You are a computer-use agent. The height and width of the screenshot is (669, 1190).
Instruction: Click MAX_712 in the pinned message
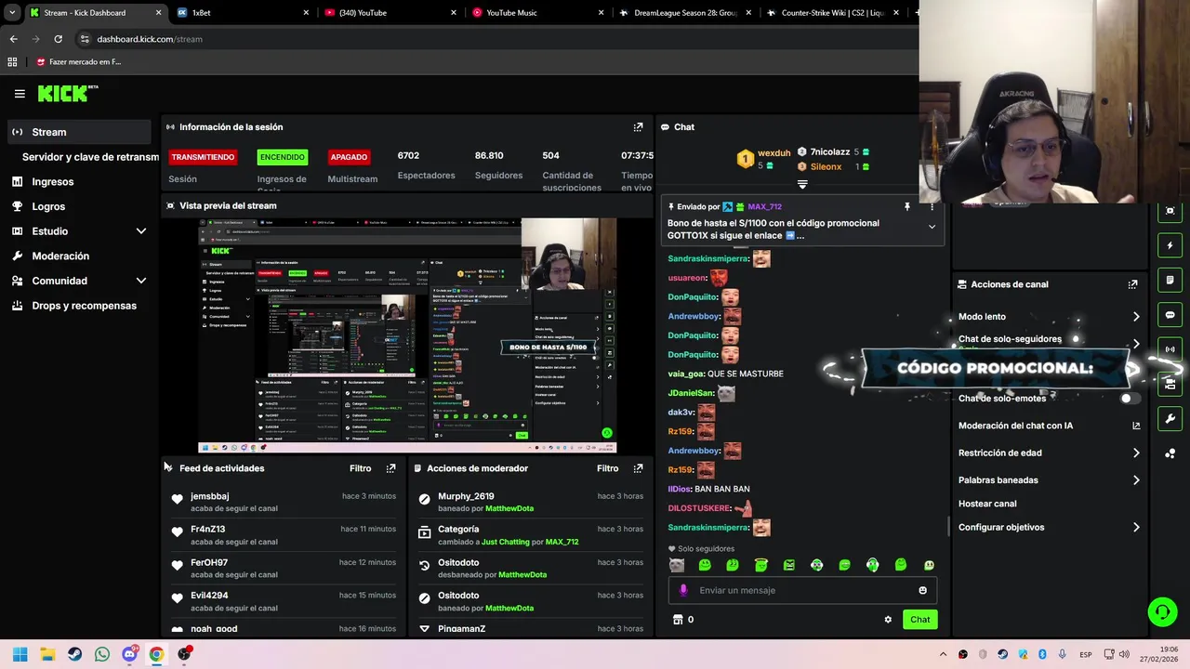764,207
